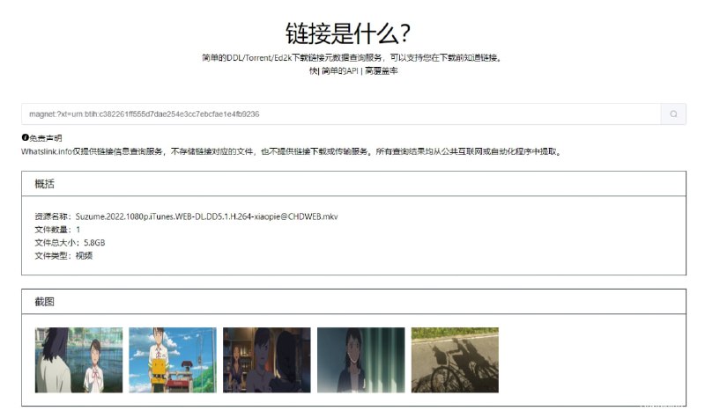705x418 pixels.
Task: Open fourth screenshot of girl's face
Action: tap(360, 360)
